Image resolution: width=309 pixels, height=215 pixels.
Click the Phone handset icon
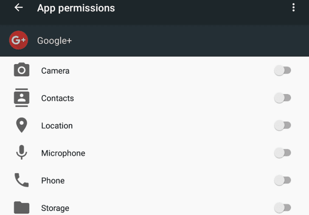(x=22, y=180)
